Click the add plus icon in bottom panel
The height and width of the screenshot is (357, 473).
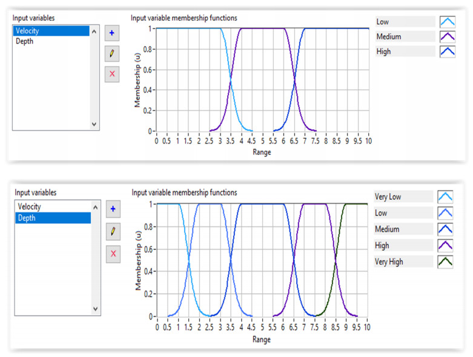point(113,209)
